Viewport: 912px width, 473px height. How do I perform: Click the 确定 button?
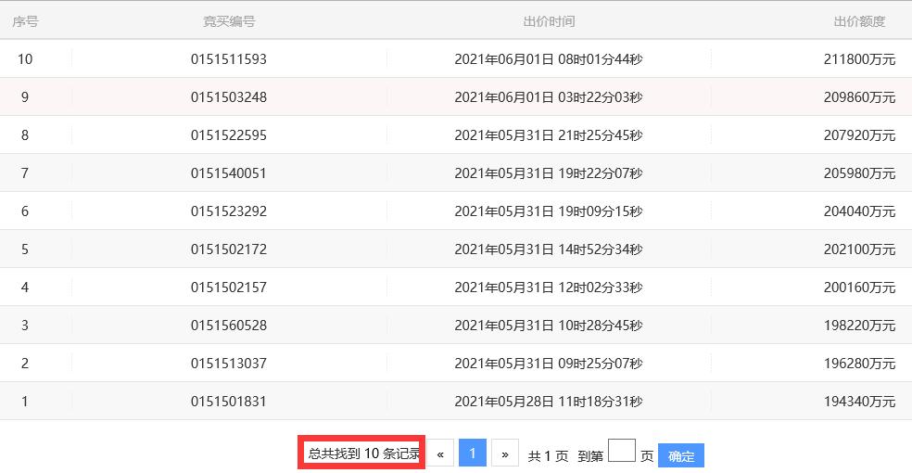point(681,455)
